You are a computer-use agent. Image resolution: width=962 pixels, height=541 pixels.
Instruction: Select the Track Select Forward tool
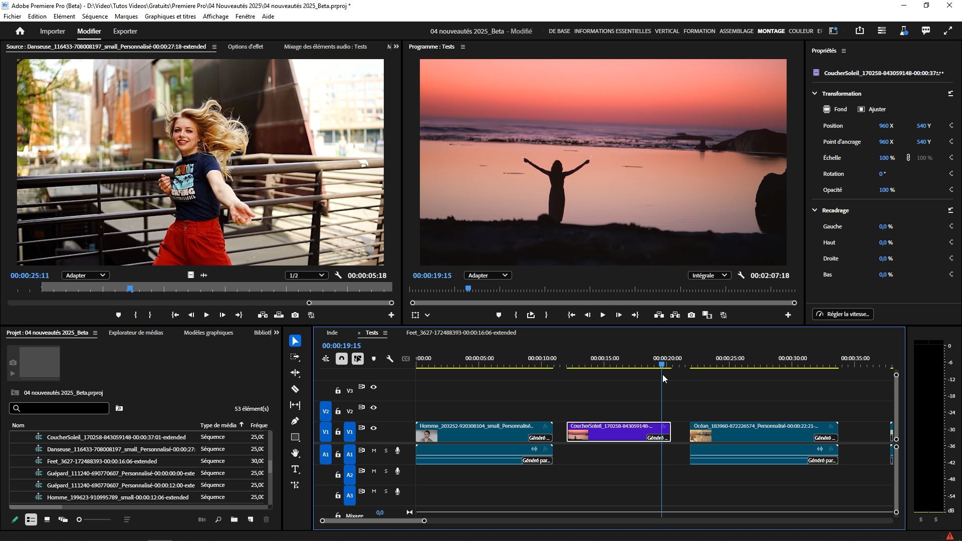click(x=295, y=357)
